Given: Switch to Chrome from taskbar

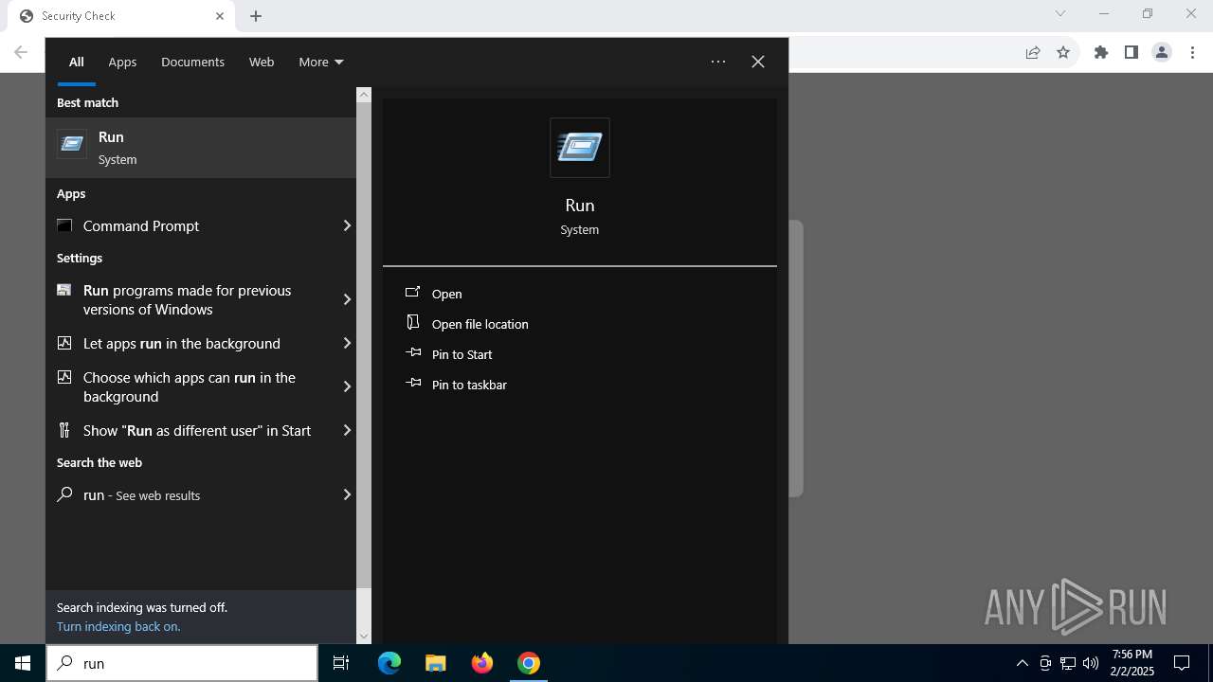Looking at the screenshot, I should point(529,663).
